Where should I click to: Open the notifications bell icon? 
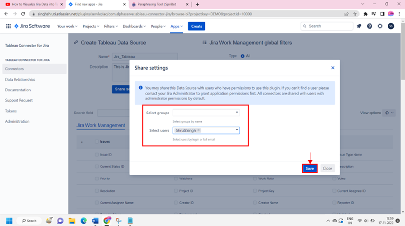coord(359,26)
